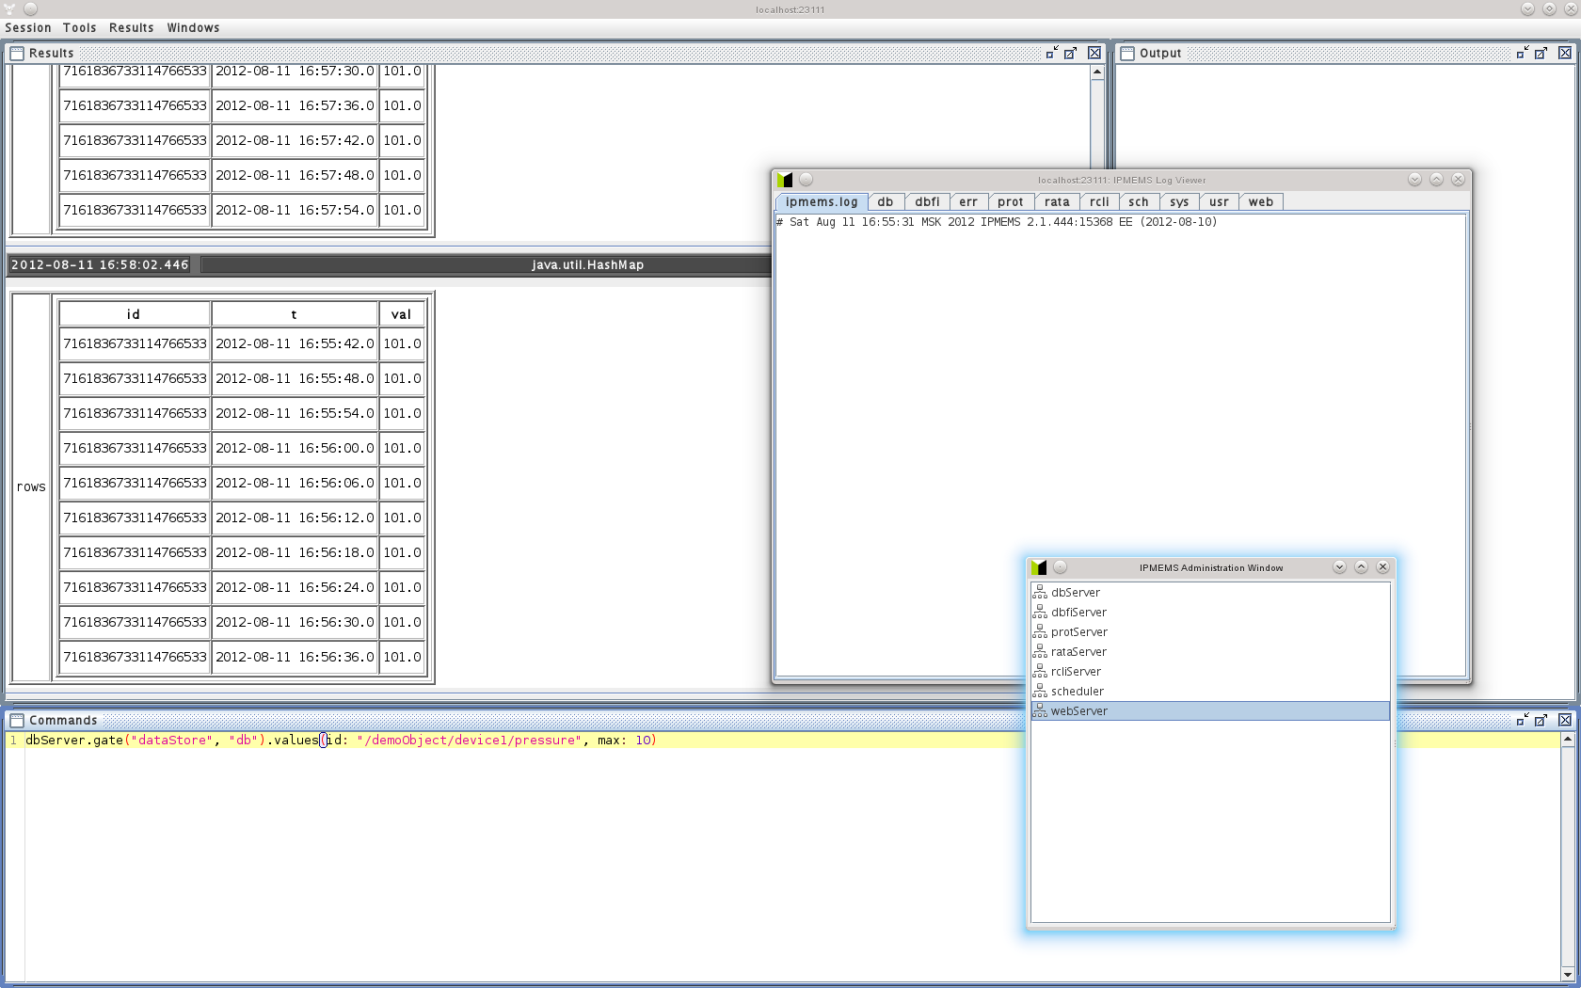Click the dbServer service icon in Administration Window

tap(1040, 592)
